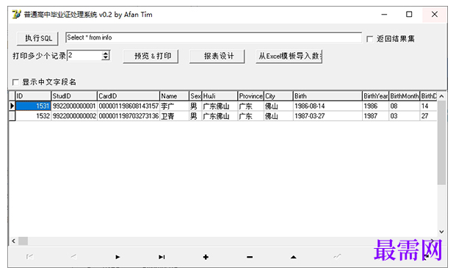Click the BirthYear column header
Screen dimensions: 456x273
click(375, 96)
